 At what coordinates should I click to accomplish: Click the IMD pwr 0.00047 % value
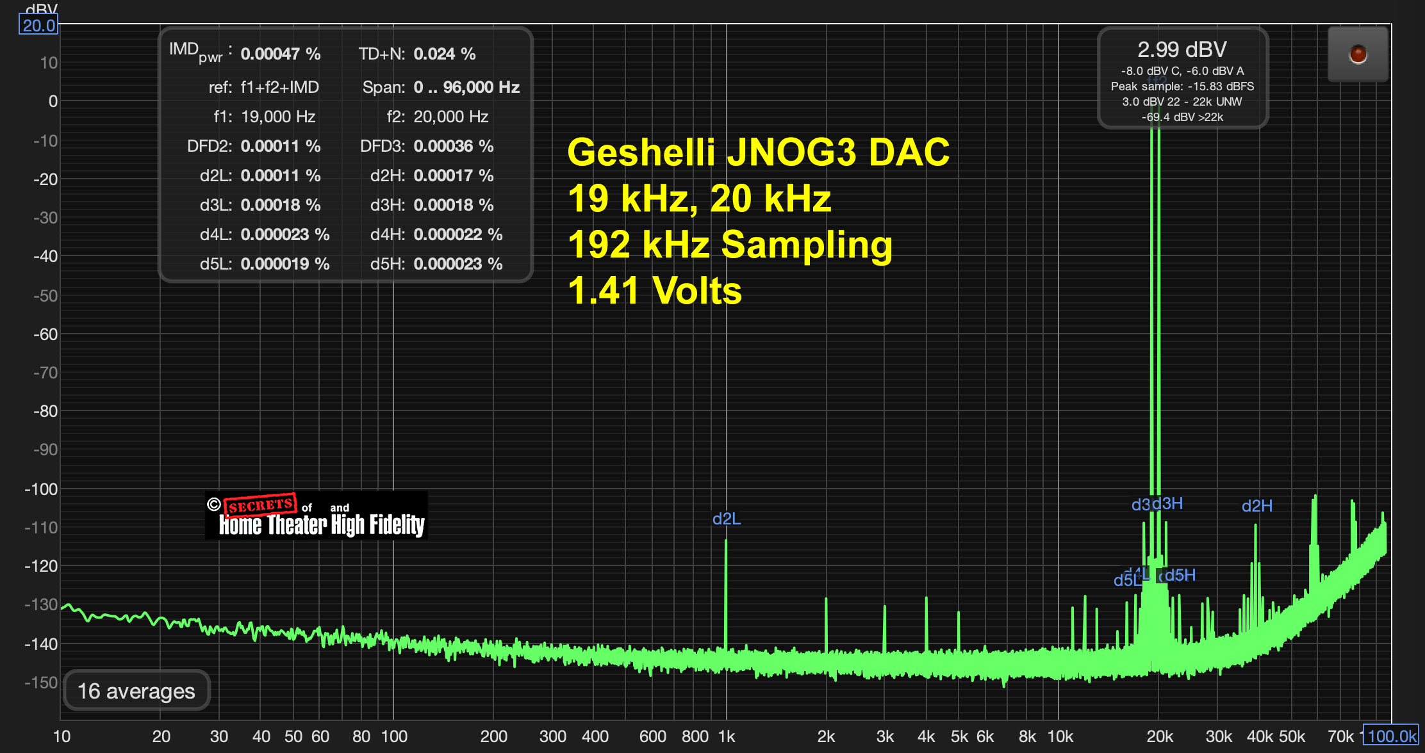(x=281, y=54)
